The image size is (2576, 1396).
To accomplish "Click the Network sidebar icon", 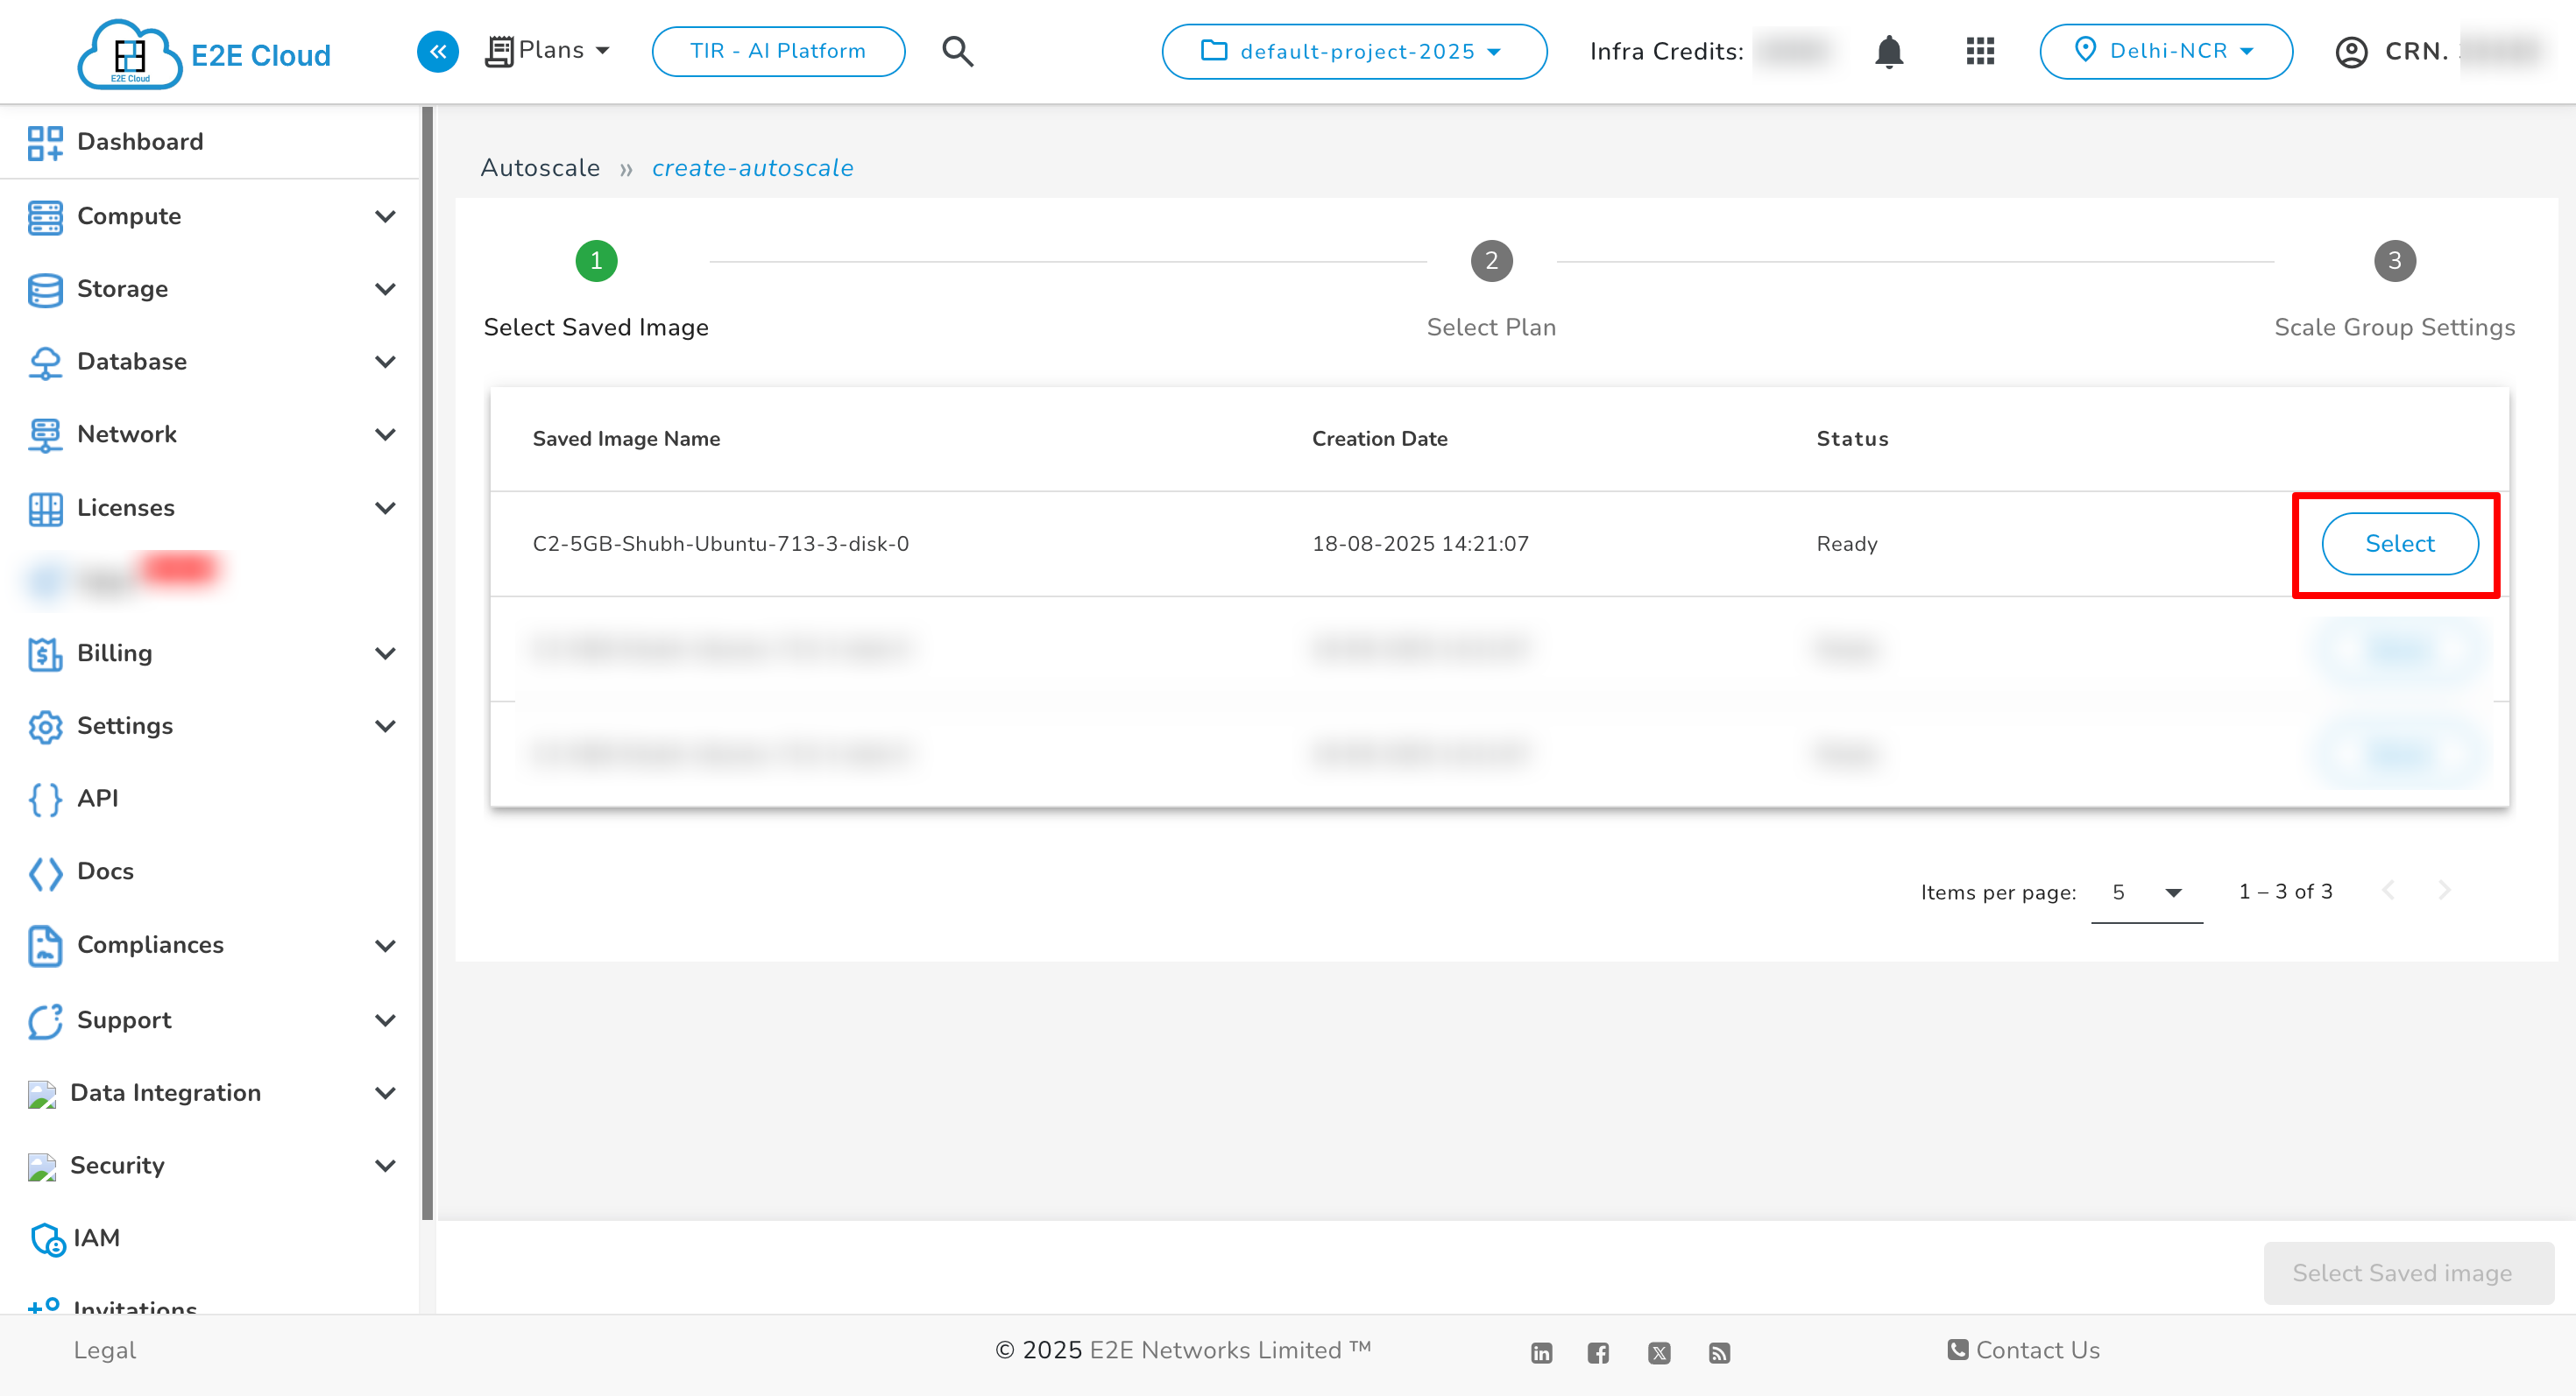I will point(44,434).
